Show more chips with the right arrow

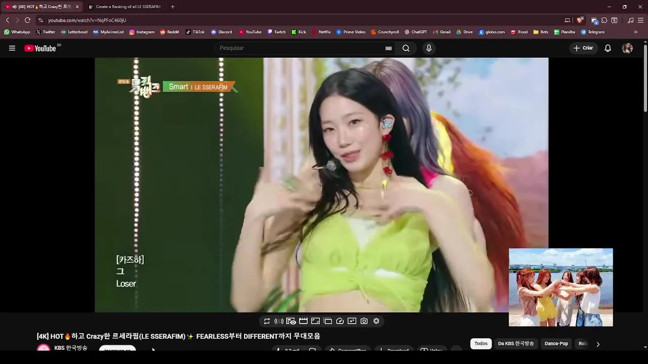[598, 344]
